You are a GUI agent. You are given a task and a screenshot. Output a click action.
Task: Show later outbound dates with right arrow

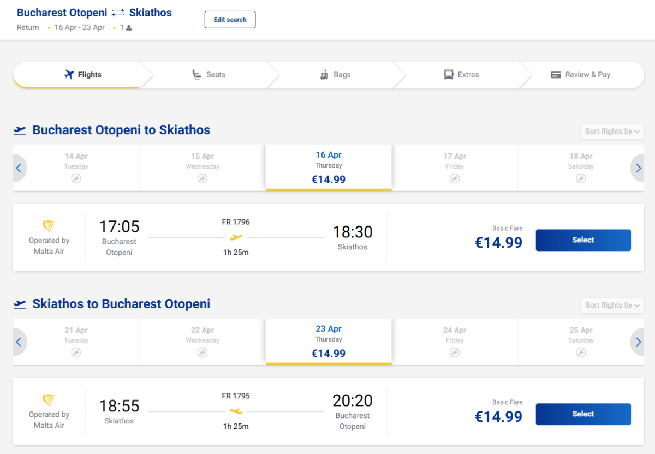pos(638,168)
